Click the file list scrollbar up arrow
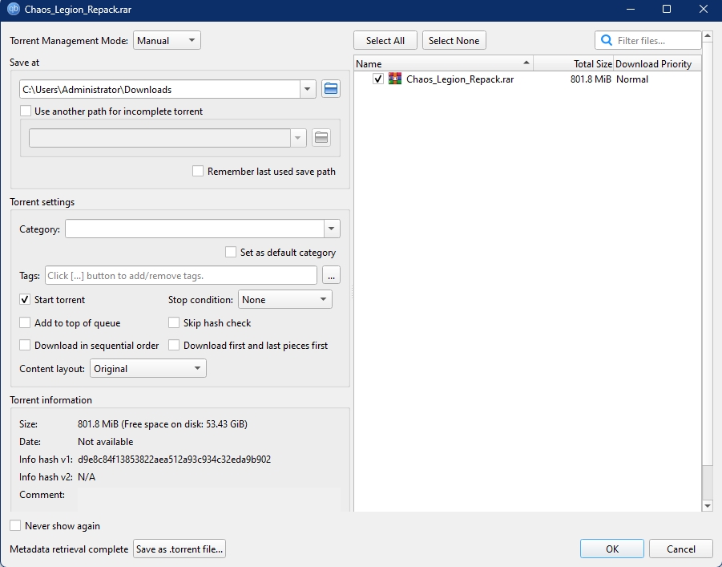The height and width of the screenshot is (567, 722). tap(708, 36)
